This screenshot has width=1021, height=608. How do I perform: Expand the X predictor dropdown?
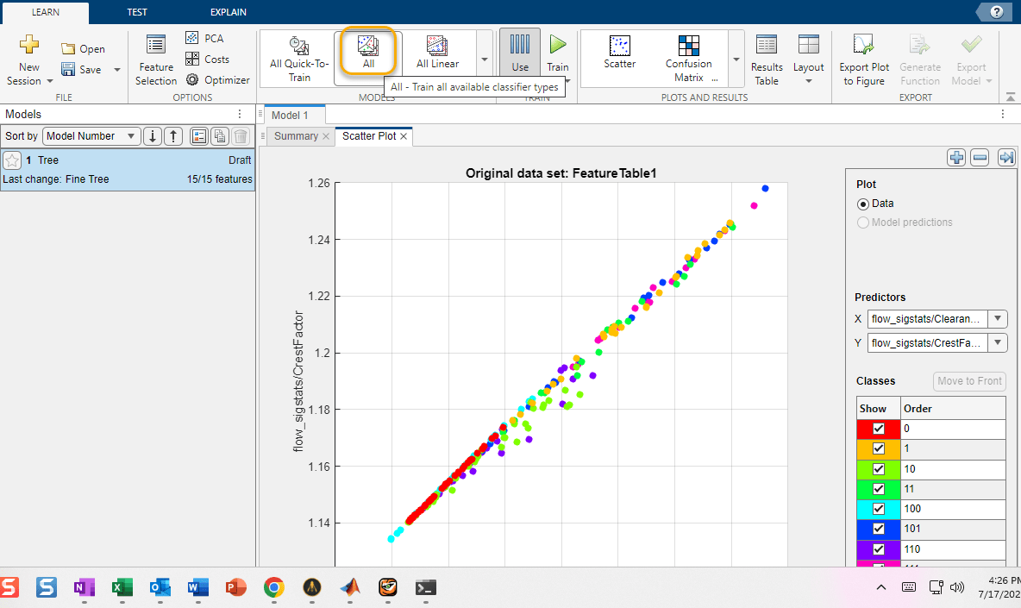click(998, 319)
